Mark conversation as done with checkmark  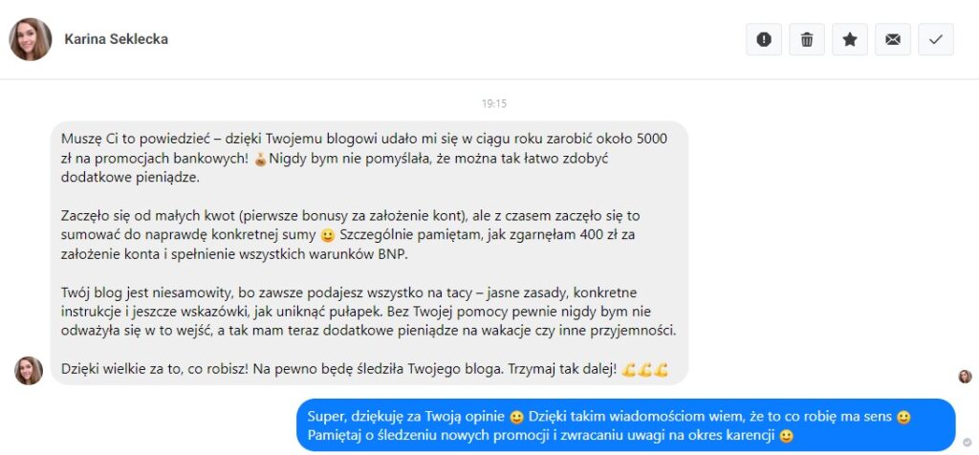[x=936, y=39]
